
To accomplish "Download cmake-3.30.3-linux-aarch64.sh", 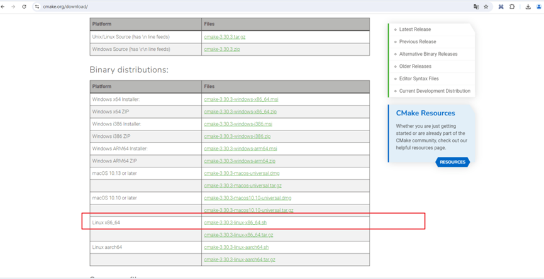I will tap(236, 247).
